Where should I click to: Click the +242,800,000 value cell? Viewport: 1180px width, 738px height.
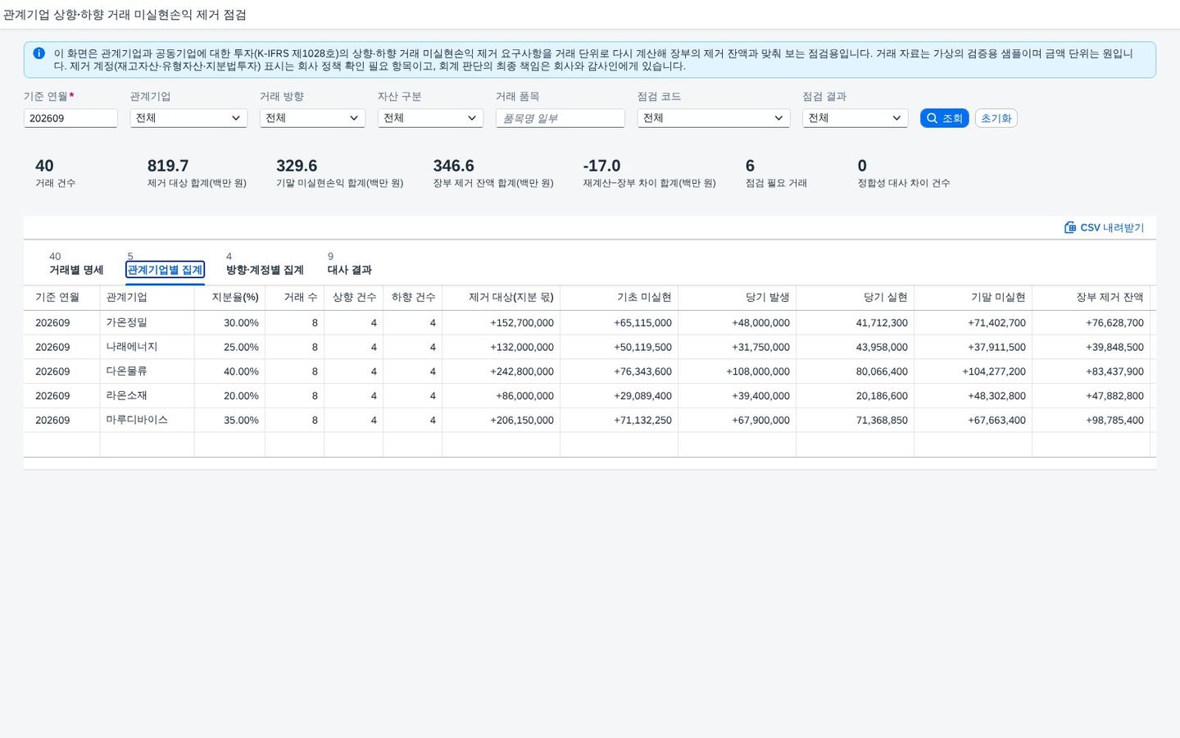point(501,371)
